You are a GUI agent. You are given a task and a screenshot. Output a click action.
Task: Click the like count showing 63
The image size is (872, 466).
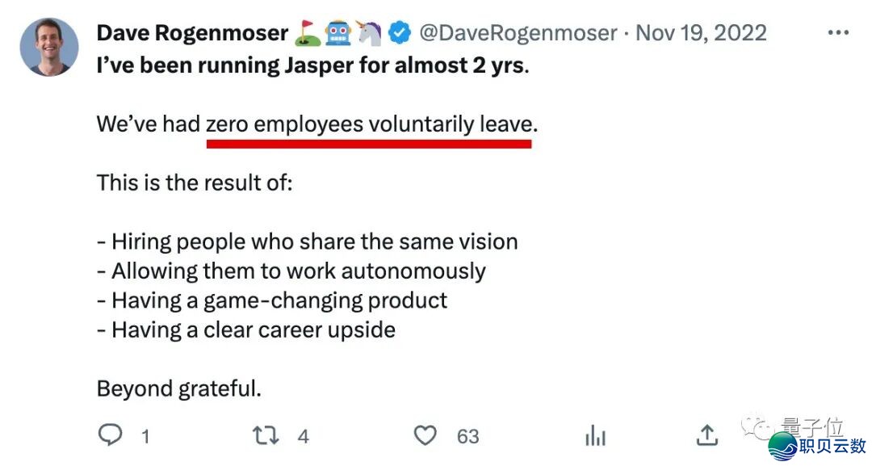468,437
